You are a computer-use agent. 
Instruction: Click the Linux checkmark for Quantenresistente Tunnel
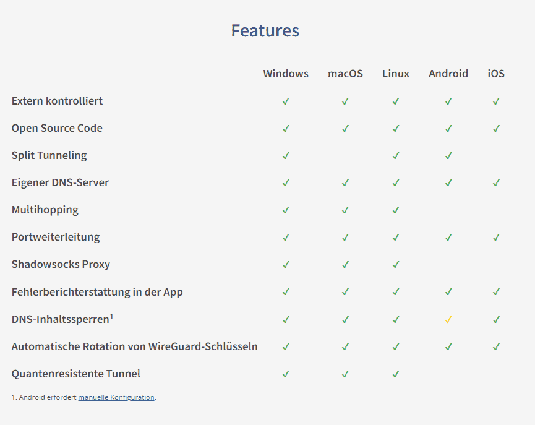click(396, 374)
